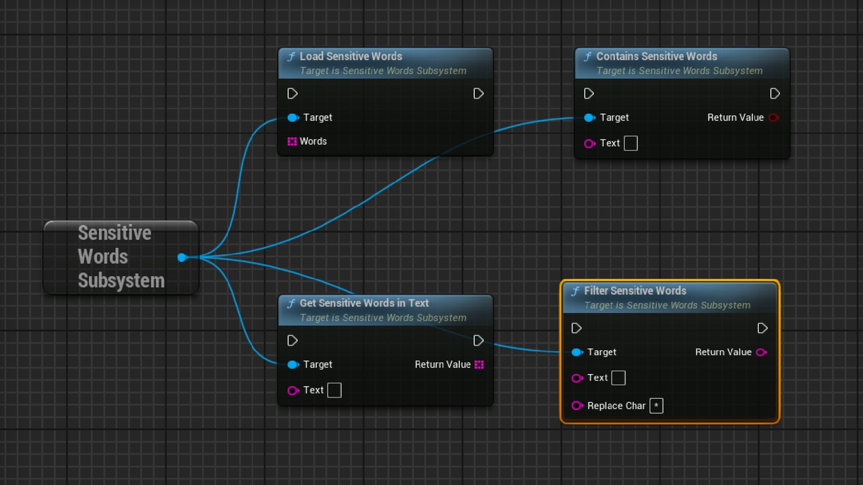Click the Target pin on Filter Sensitive Words
863x485 pixels.
pos(577,352)
